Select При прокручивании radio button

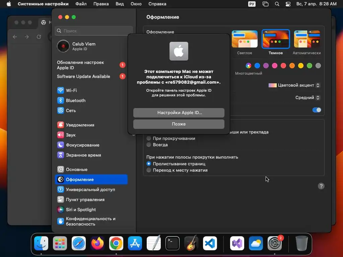[149, 138]
